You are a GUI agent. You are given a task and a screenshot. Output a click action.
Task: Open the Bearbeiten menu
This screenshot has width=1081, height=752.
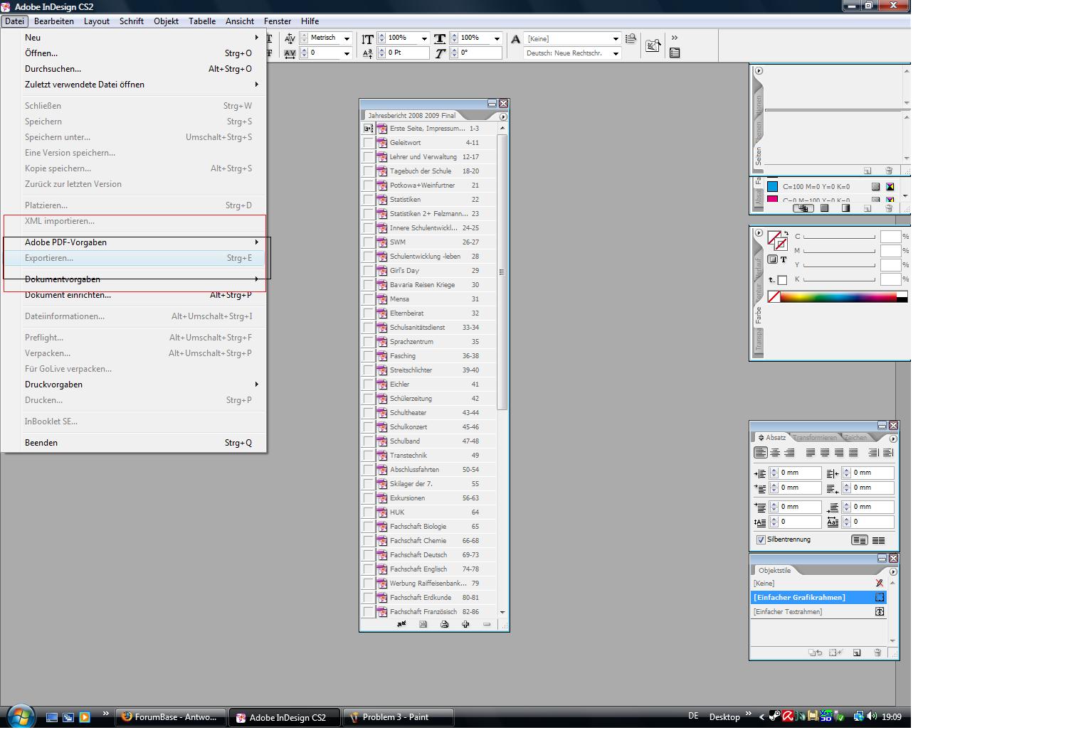point(54,21)
